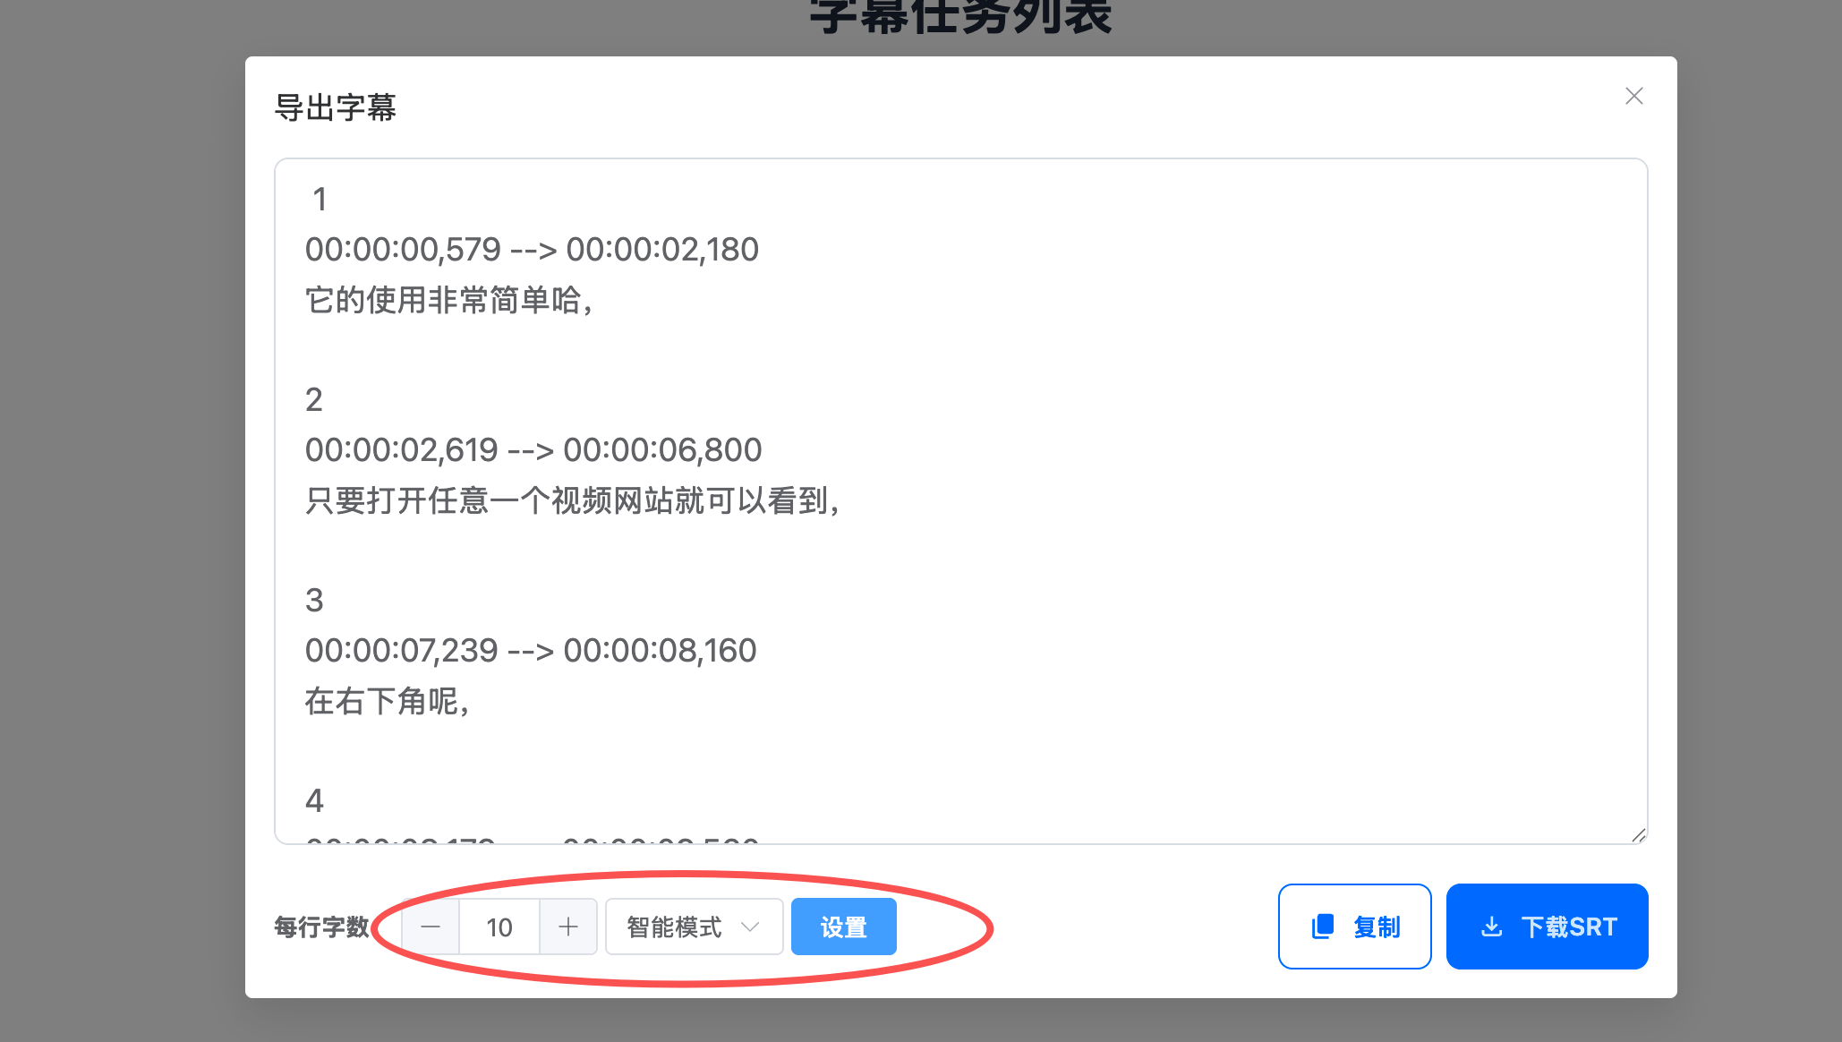The height and width of the screenshot is (1042, 1842).
Task: Click the copy icon inside 复制 button
Action: pyautogui.click(x=1322, y=927)
